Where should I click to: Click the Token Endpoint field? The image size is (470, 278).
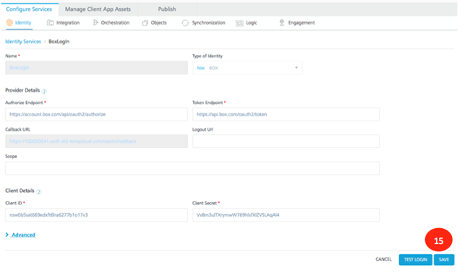(286, 114)
